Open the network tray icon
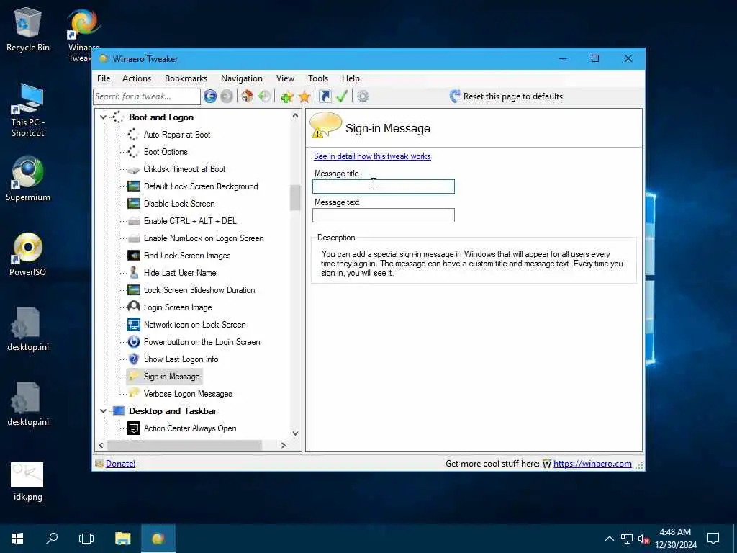The width and height of the screenshot is (737, 553). [627, 539]
